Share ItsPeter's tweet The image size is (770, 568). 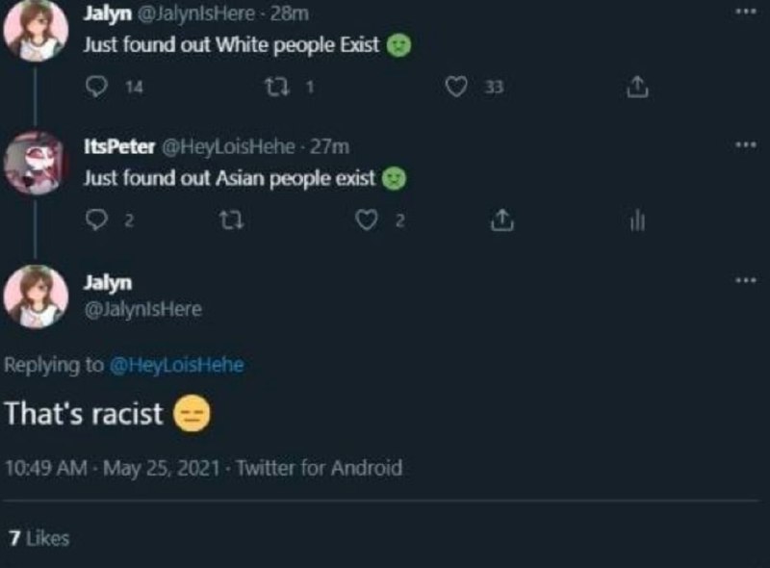pos(501,219)
